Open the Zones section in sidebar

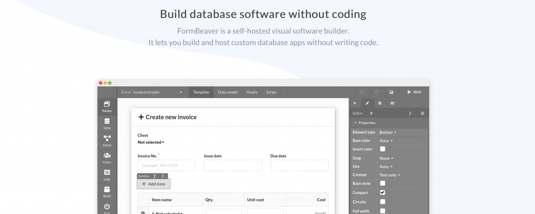pos(107,141)
